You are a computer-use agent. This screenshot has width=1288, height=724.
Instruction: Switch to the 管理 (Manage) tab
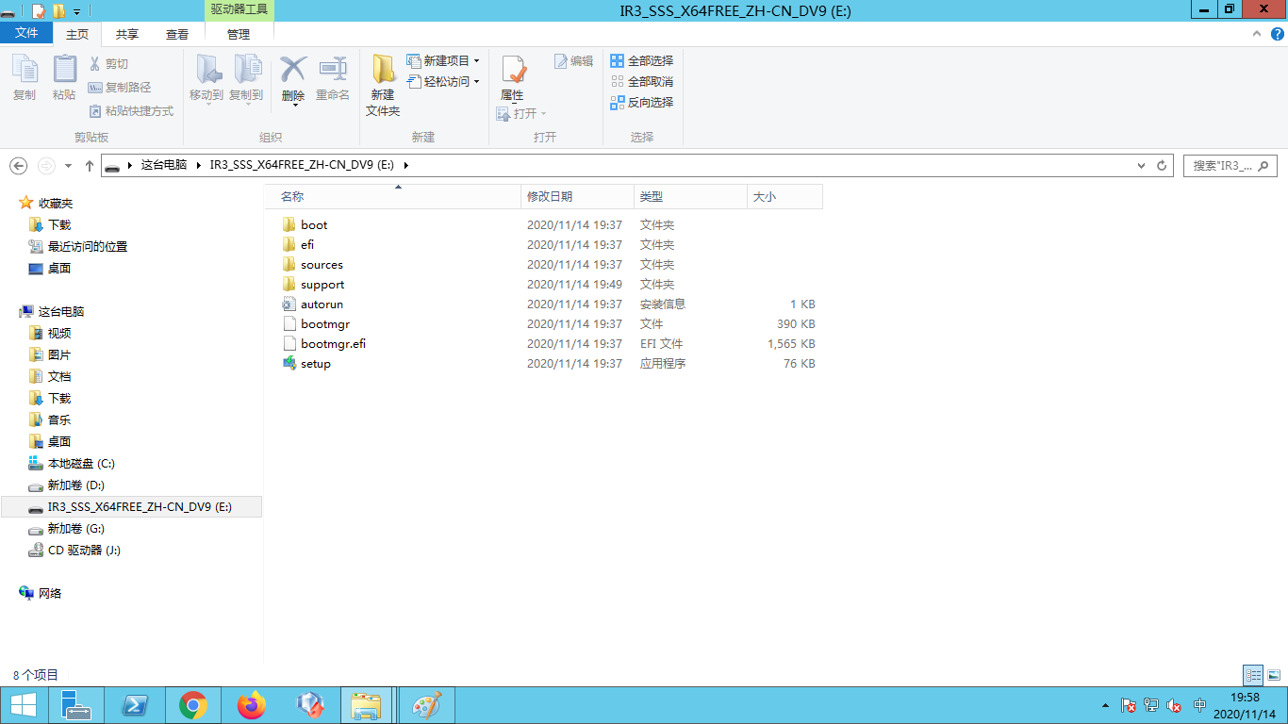coord(239,34)
